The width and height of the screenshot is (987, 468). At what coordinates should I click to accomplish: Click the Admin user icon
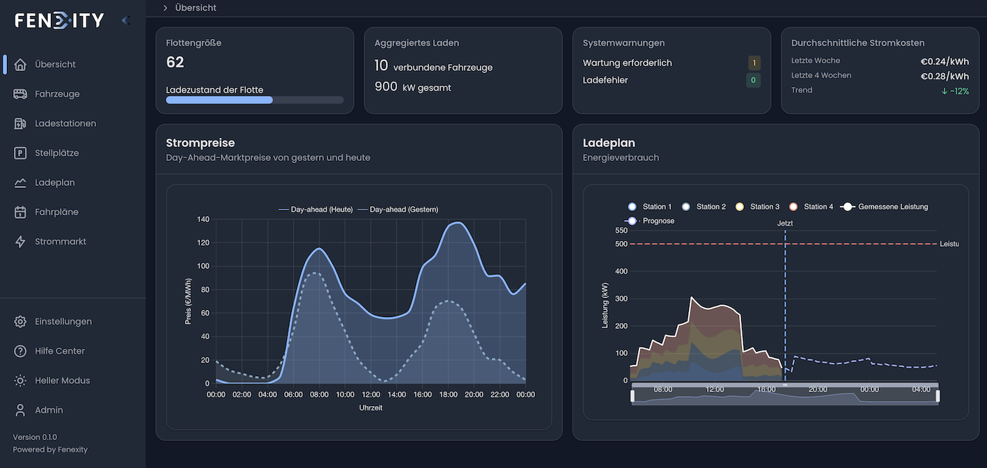[20, 409]
